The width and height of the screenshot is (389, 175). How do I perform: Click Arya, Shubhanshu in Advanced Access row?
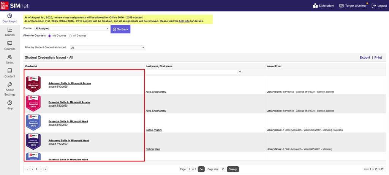coord(156,92)
